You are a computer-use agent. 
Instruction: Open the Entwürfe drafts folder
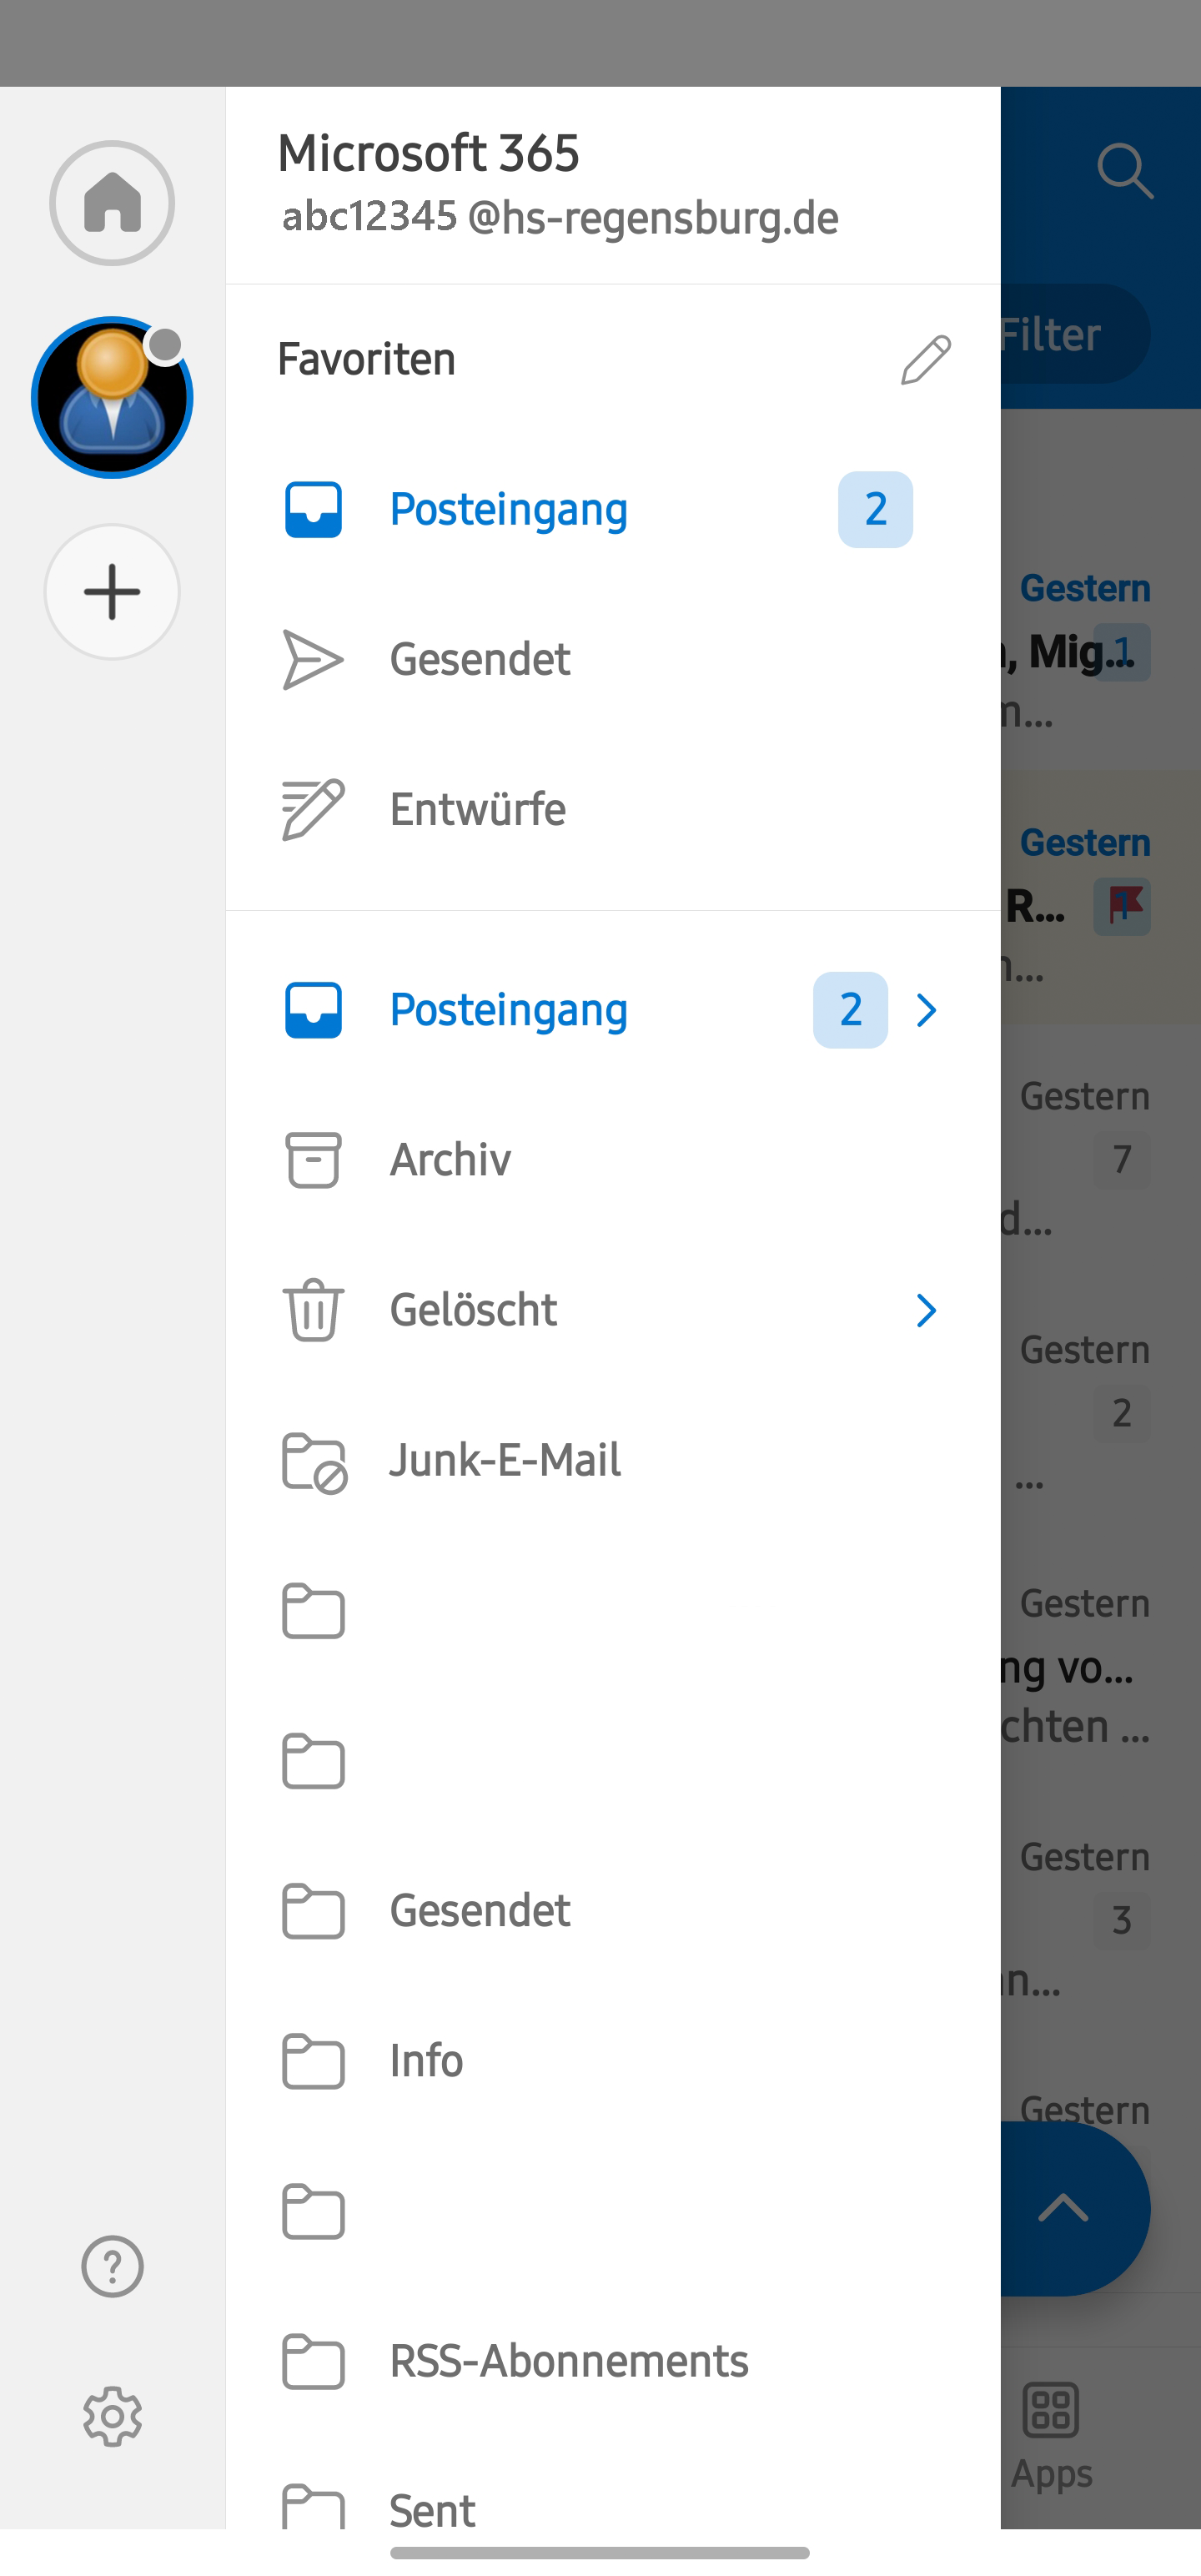(x=478, y=810)
